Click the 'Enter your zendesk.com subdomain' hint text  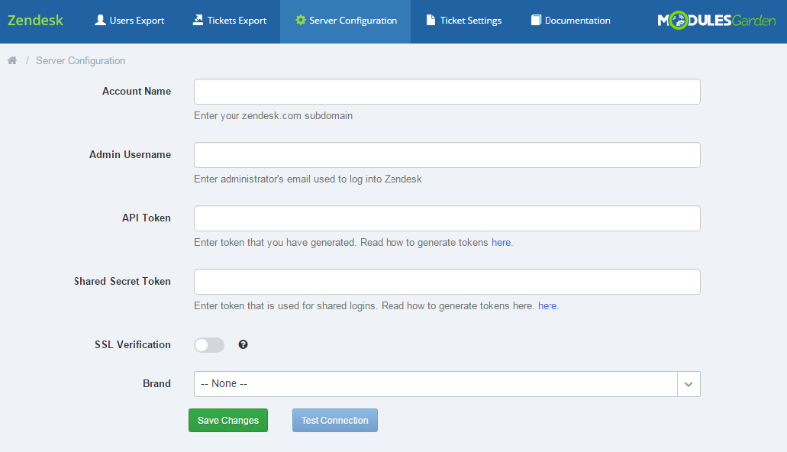click(x=273, y=116)
